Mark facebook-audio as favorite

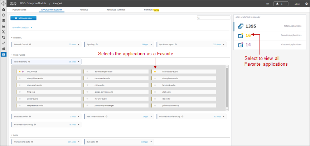(155, 85)
